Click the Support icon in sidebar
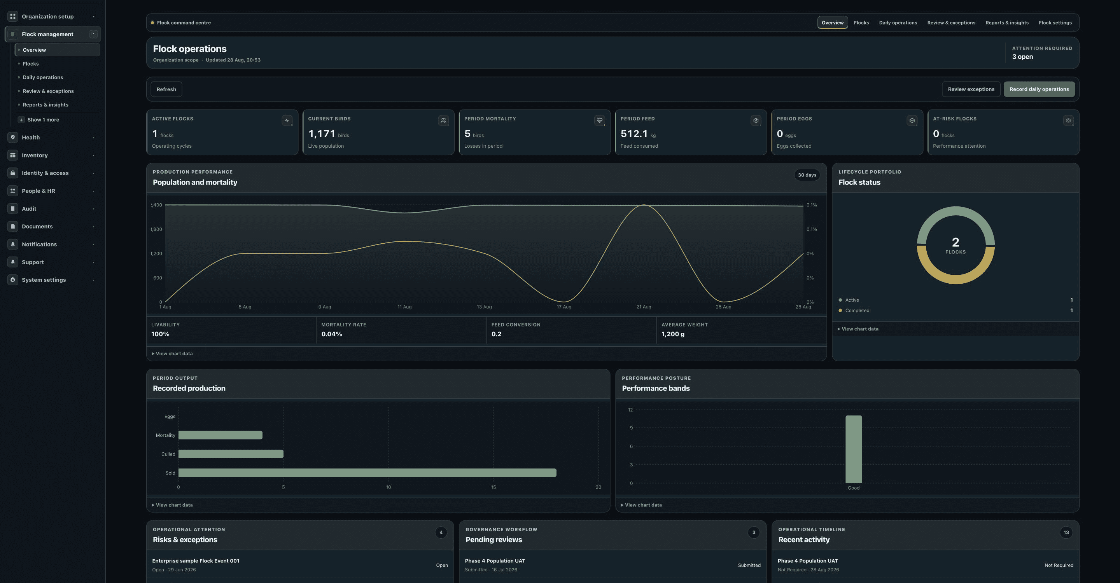1120x583 pixels. click(x=12, y=262)
